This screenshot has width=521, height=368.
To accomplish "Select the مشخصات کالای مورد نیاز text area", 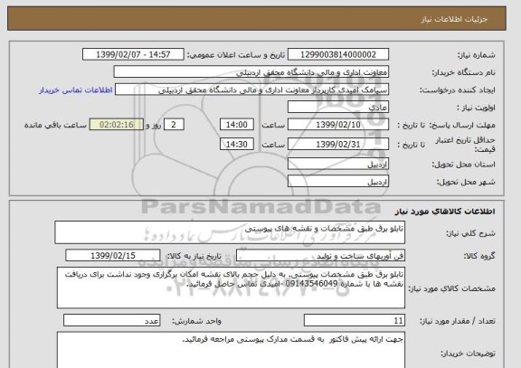I will coord(231,288).
